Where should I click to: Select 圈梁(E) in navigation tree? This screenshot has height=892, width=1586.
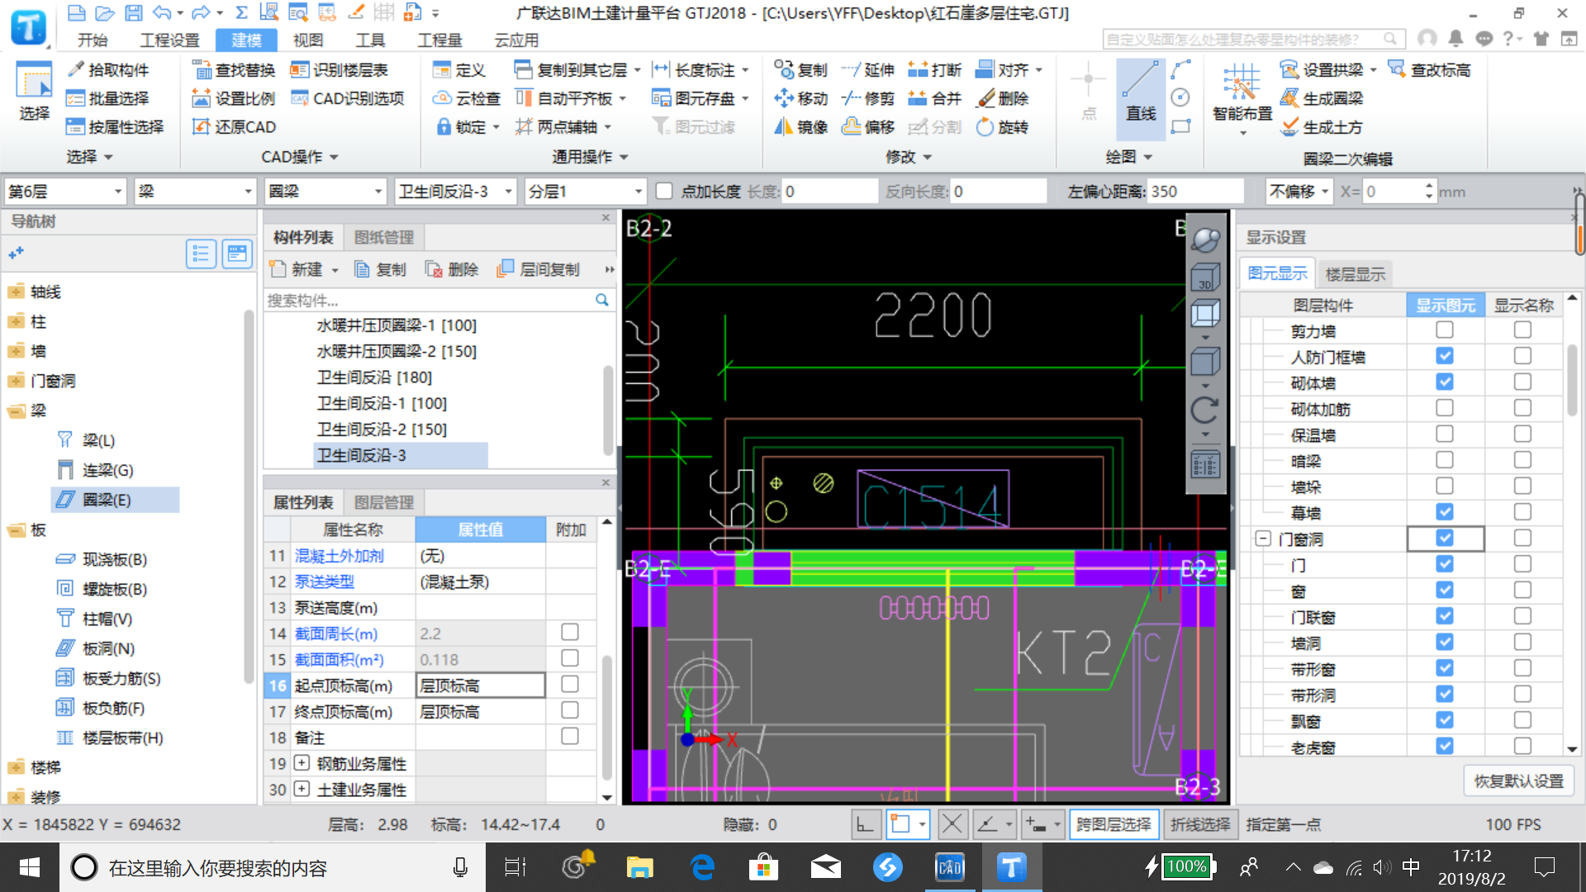(116, 500)
